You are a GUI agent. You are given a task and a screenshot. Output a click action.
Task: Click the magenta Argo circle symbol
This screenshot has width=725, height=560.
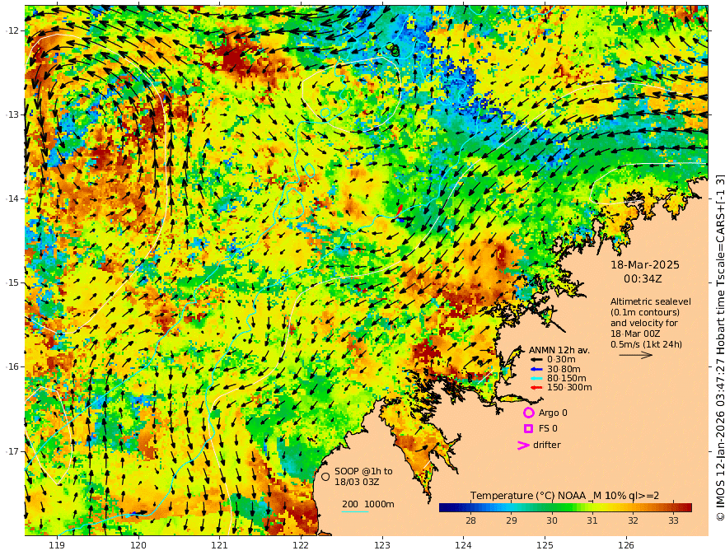[x=528, y=413]
